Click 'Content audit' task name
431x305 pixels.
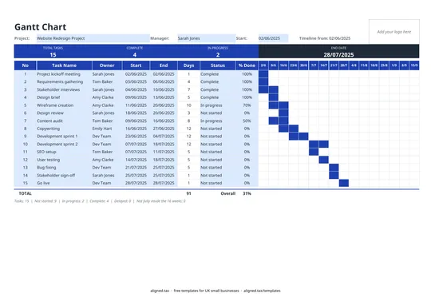coord(49,121)
